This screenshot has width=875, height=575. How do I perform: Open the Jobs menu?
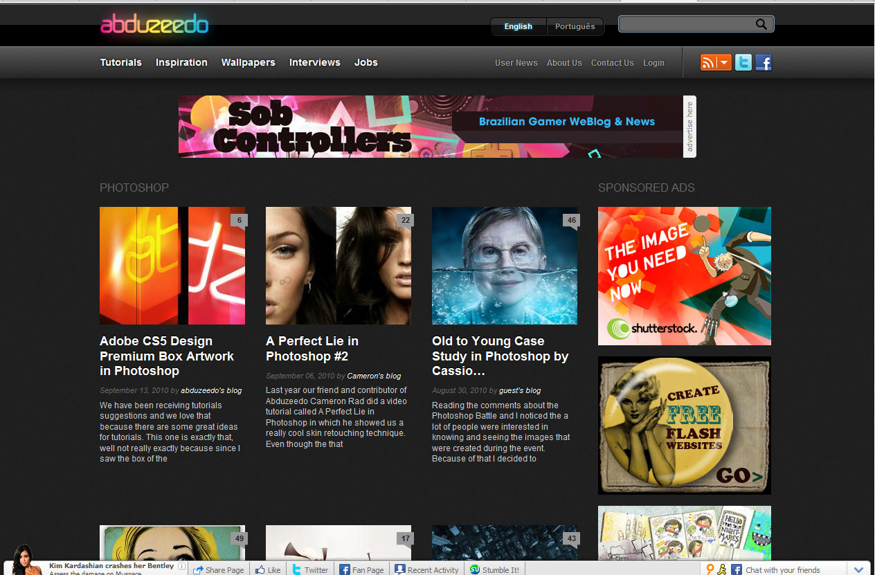(x=366, y=62)
